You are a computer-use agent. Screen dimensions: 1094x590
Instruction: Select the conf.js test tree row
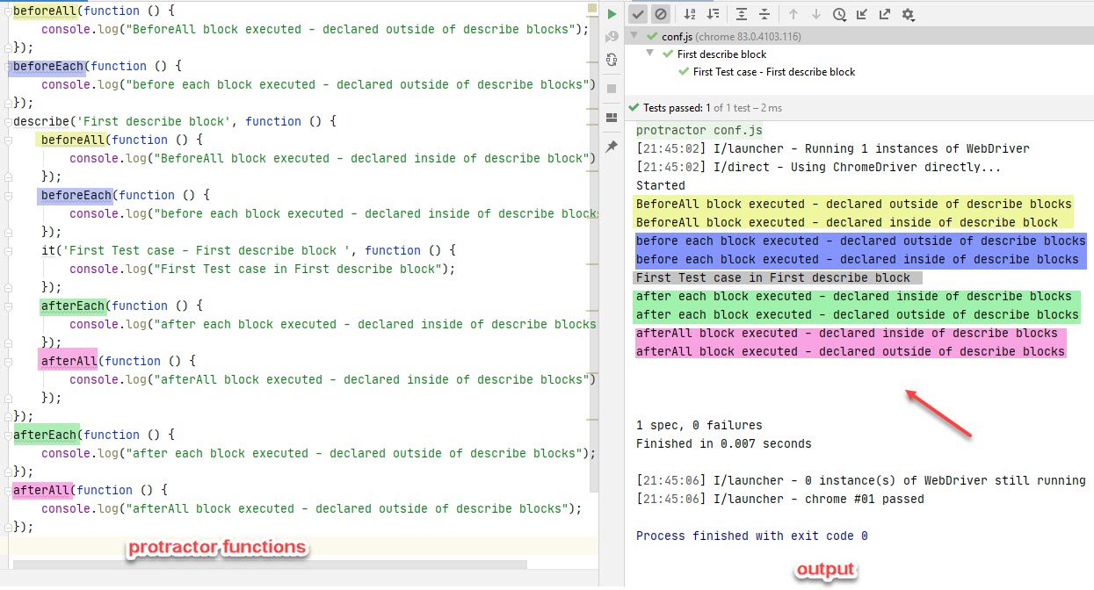coord(859,37)
